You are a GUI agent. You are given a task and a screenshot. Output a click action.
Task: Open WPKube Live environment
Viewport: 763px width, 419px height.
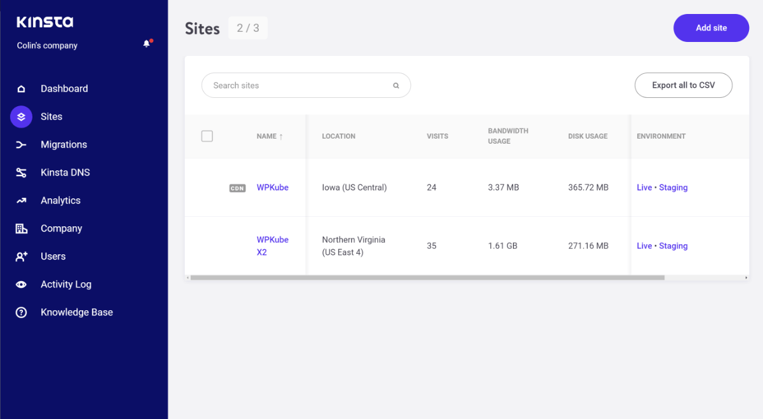click(x=644, y=188)
